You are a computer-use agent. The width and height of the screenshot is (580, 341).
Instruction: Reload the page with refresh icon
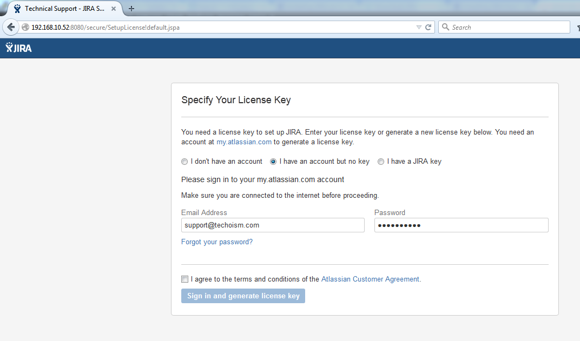(x=429, y=28)
